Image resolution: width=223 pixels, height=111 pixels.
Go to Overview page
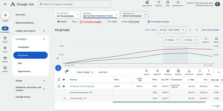(20, 15)
